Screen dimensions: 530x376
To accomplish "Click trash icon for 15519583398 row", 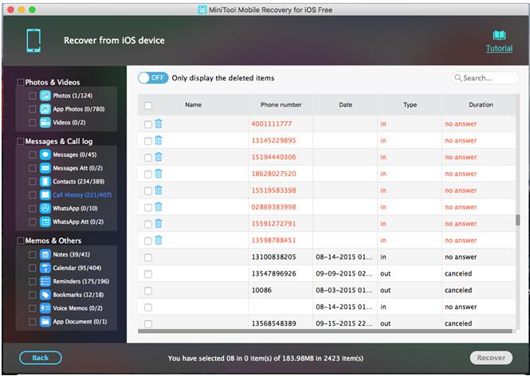I will 158,190.
